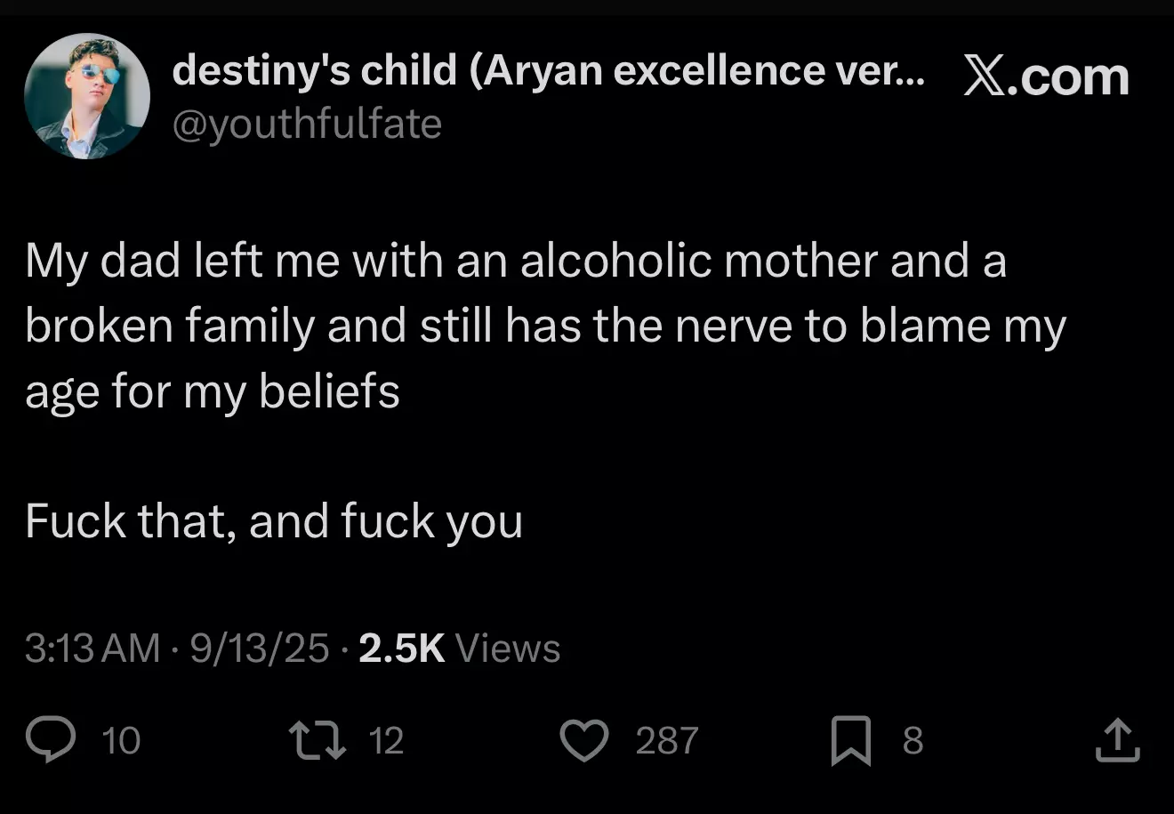
Task: Repost the tweet using the retweet arrows icon
Action: (318, 740)
